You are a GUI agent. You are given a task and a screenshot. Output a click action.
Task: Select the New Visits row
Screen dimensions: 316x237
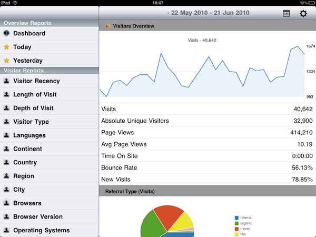coord(208,179)
